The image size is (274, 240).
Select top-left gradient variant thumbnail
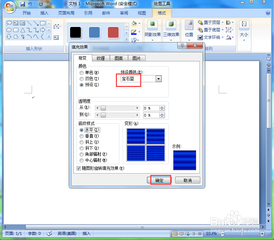coord(136,136)
